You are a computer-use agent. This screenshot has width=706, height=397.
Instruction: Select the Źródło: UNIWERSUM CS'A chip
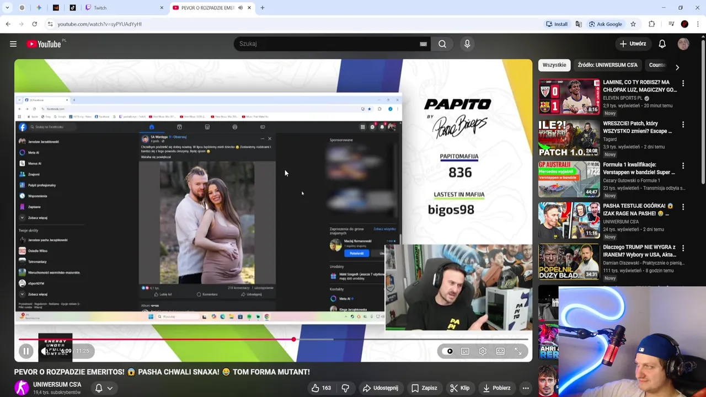pos(607,65)
